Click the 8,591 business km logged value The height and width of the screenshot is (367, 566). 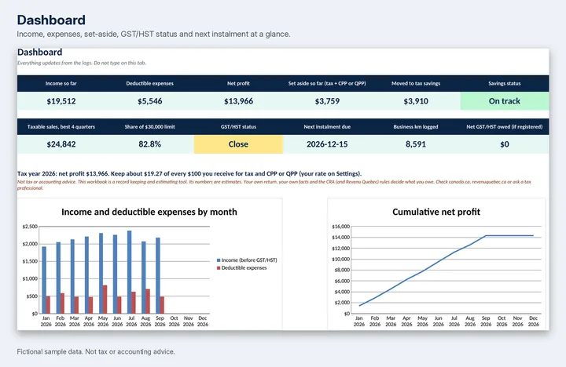(x=416, y=144)
